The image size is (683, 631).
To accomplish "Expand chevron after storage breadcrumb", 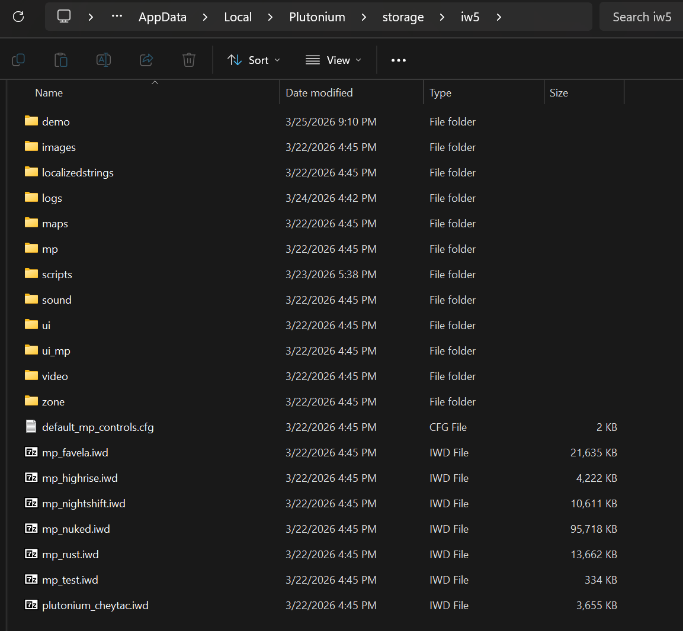I will coord(442,17).
